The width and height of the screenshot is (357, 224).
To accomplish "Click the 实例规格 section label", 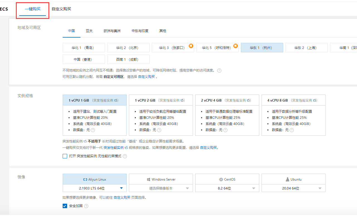I will 25,96.
